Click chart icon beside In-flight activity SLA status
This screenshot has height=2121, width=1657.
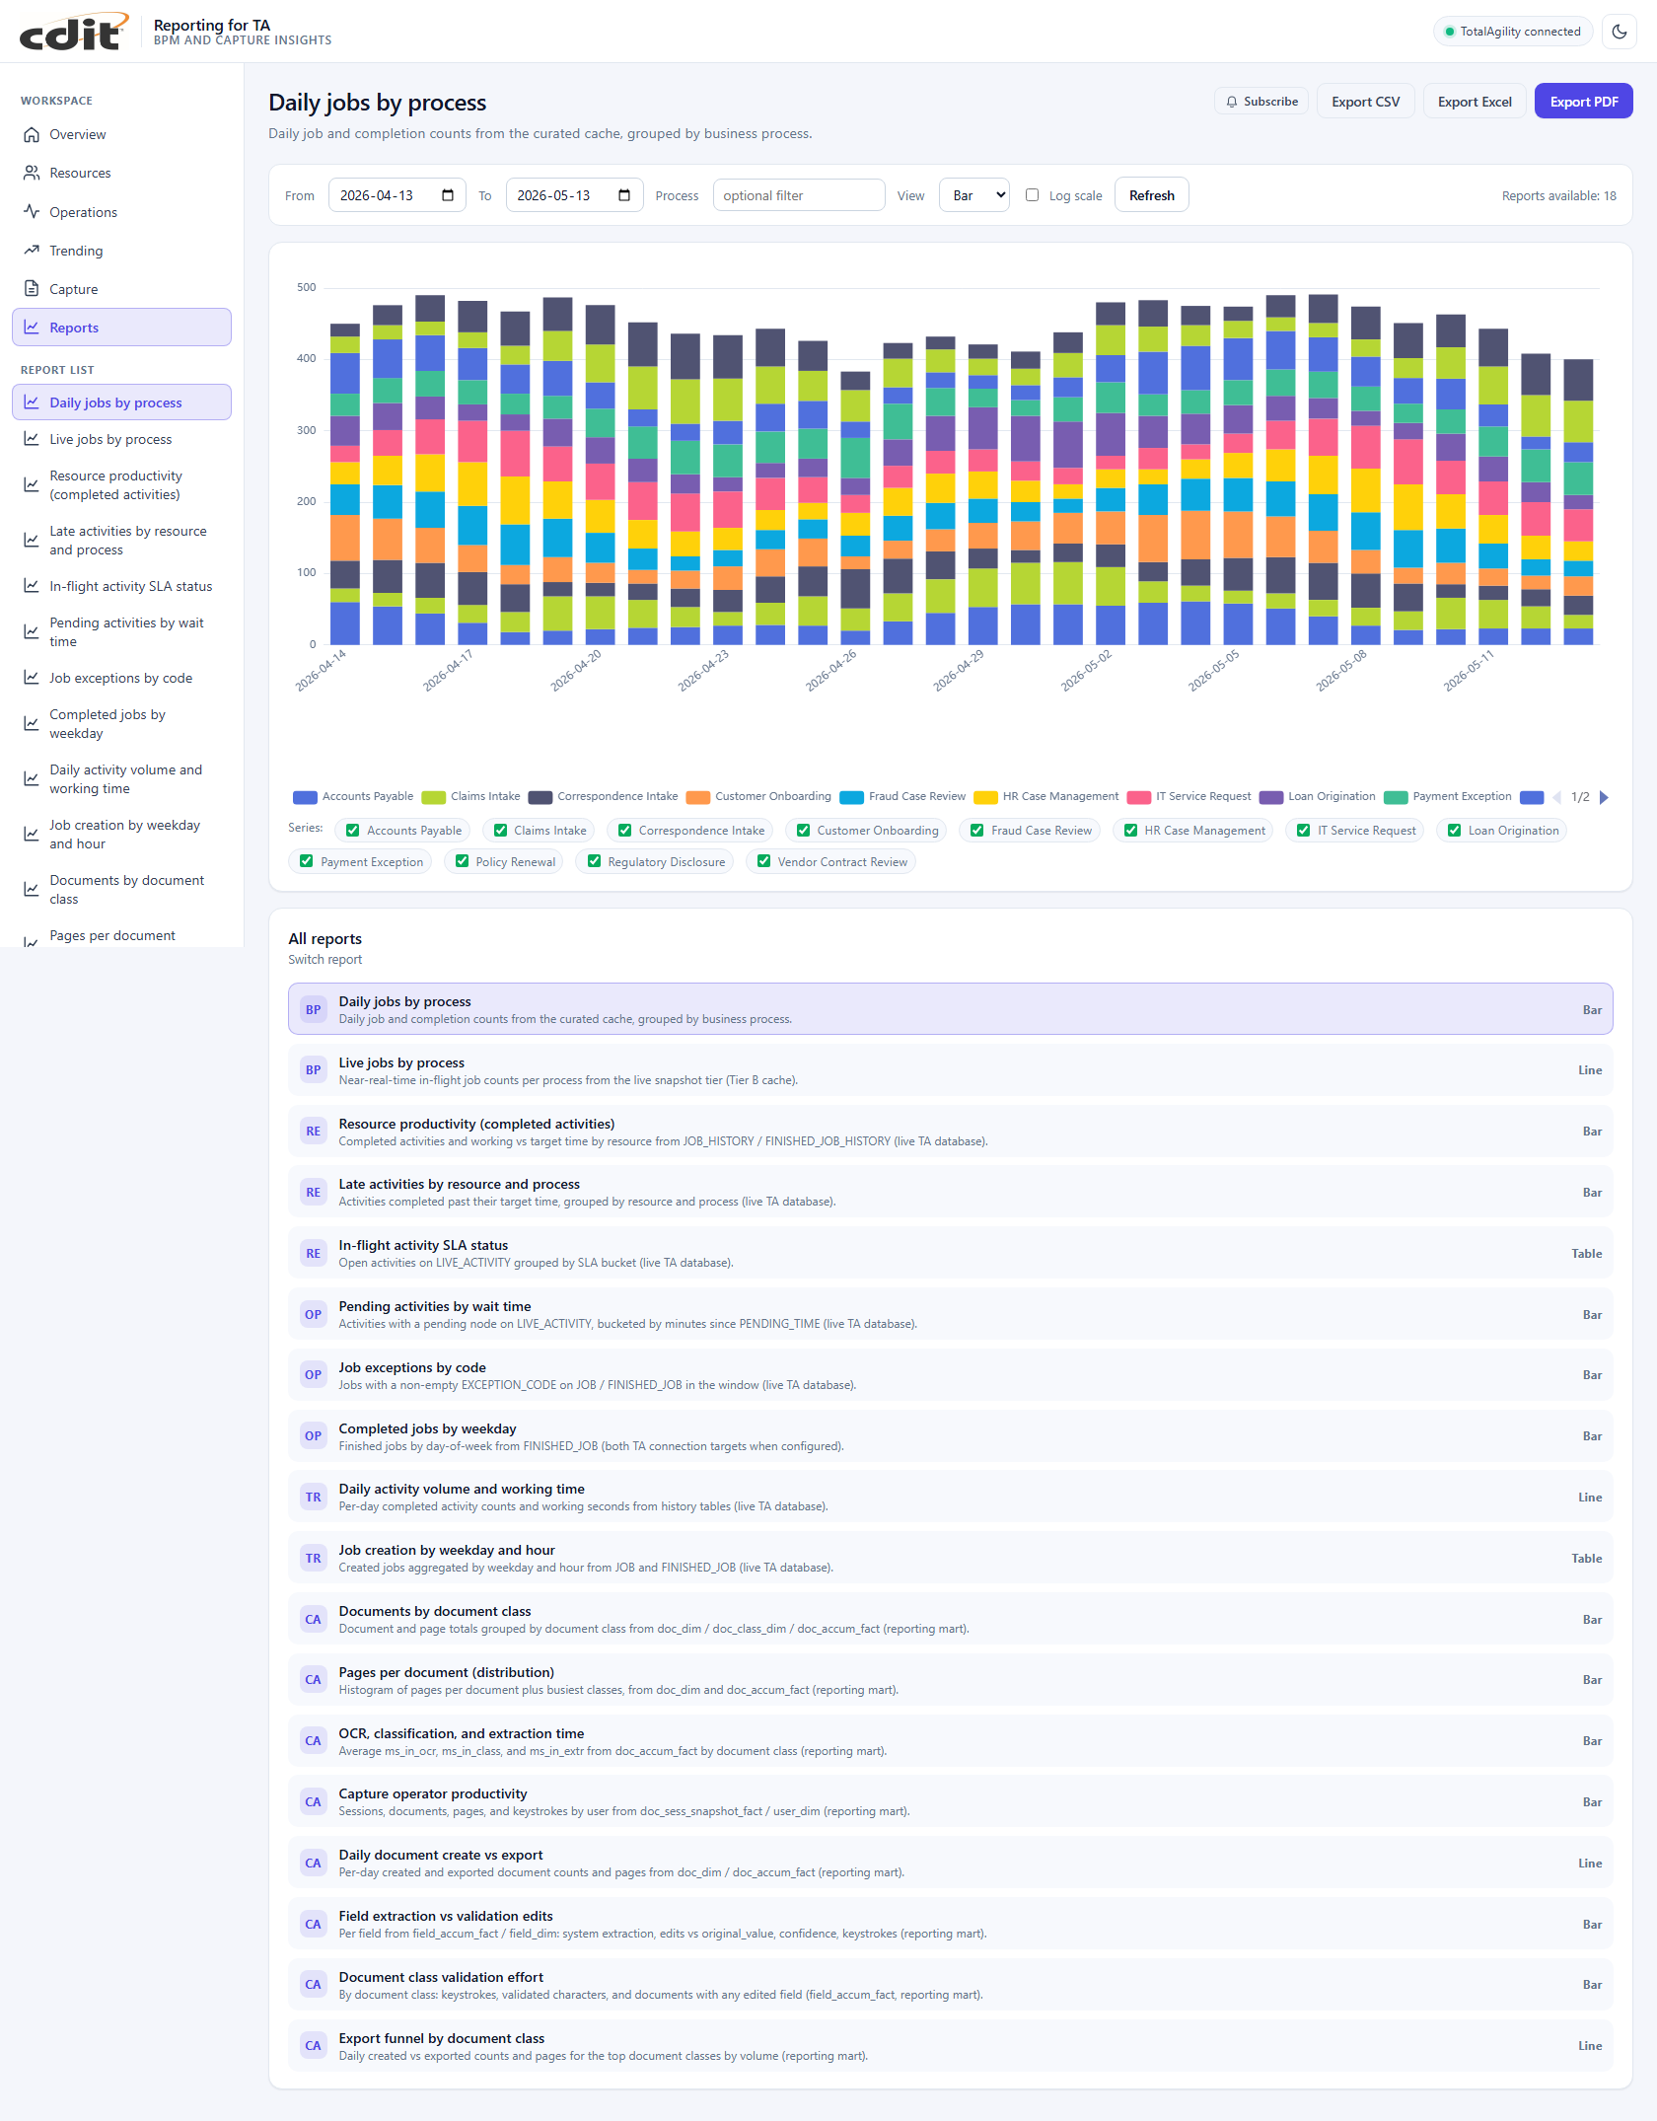(32, 586)
